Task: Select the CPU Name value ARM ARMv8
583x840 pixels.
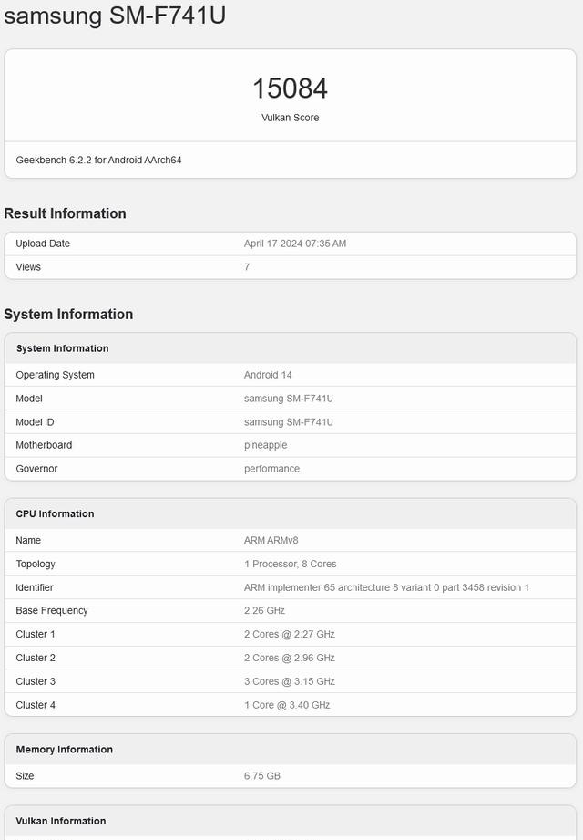Action: pos(271,541)
